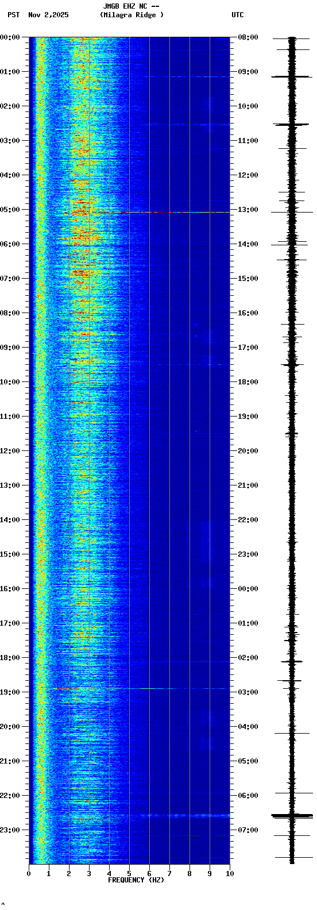
Task: Click the '(Milagra Ridge )' subtitle
Action: tap(132, 15)
